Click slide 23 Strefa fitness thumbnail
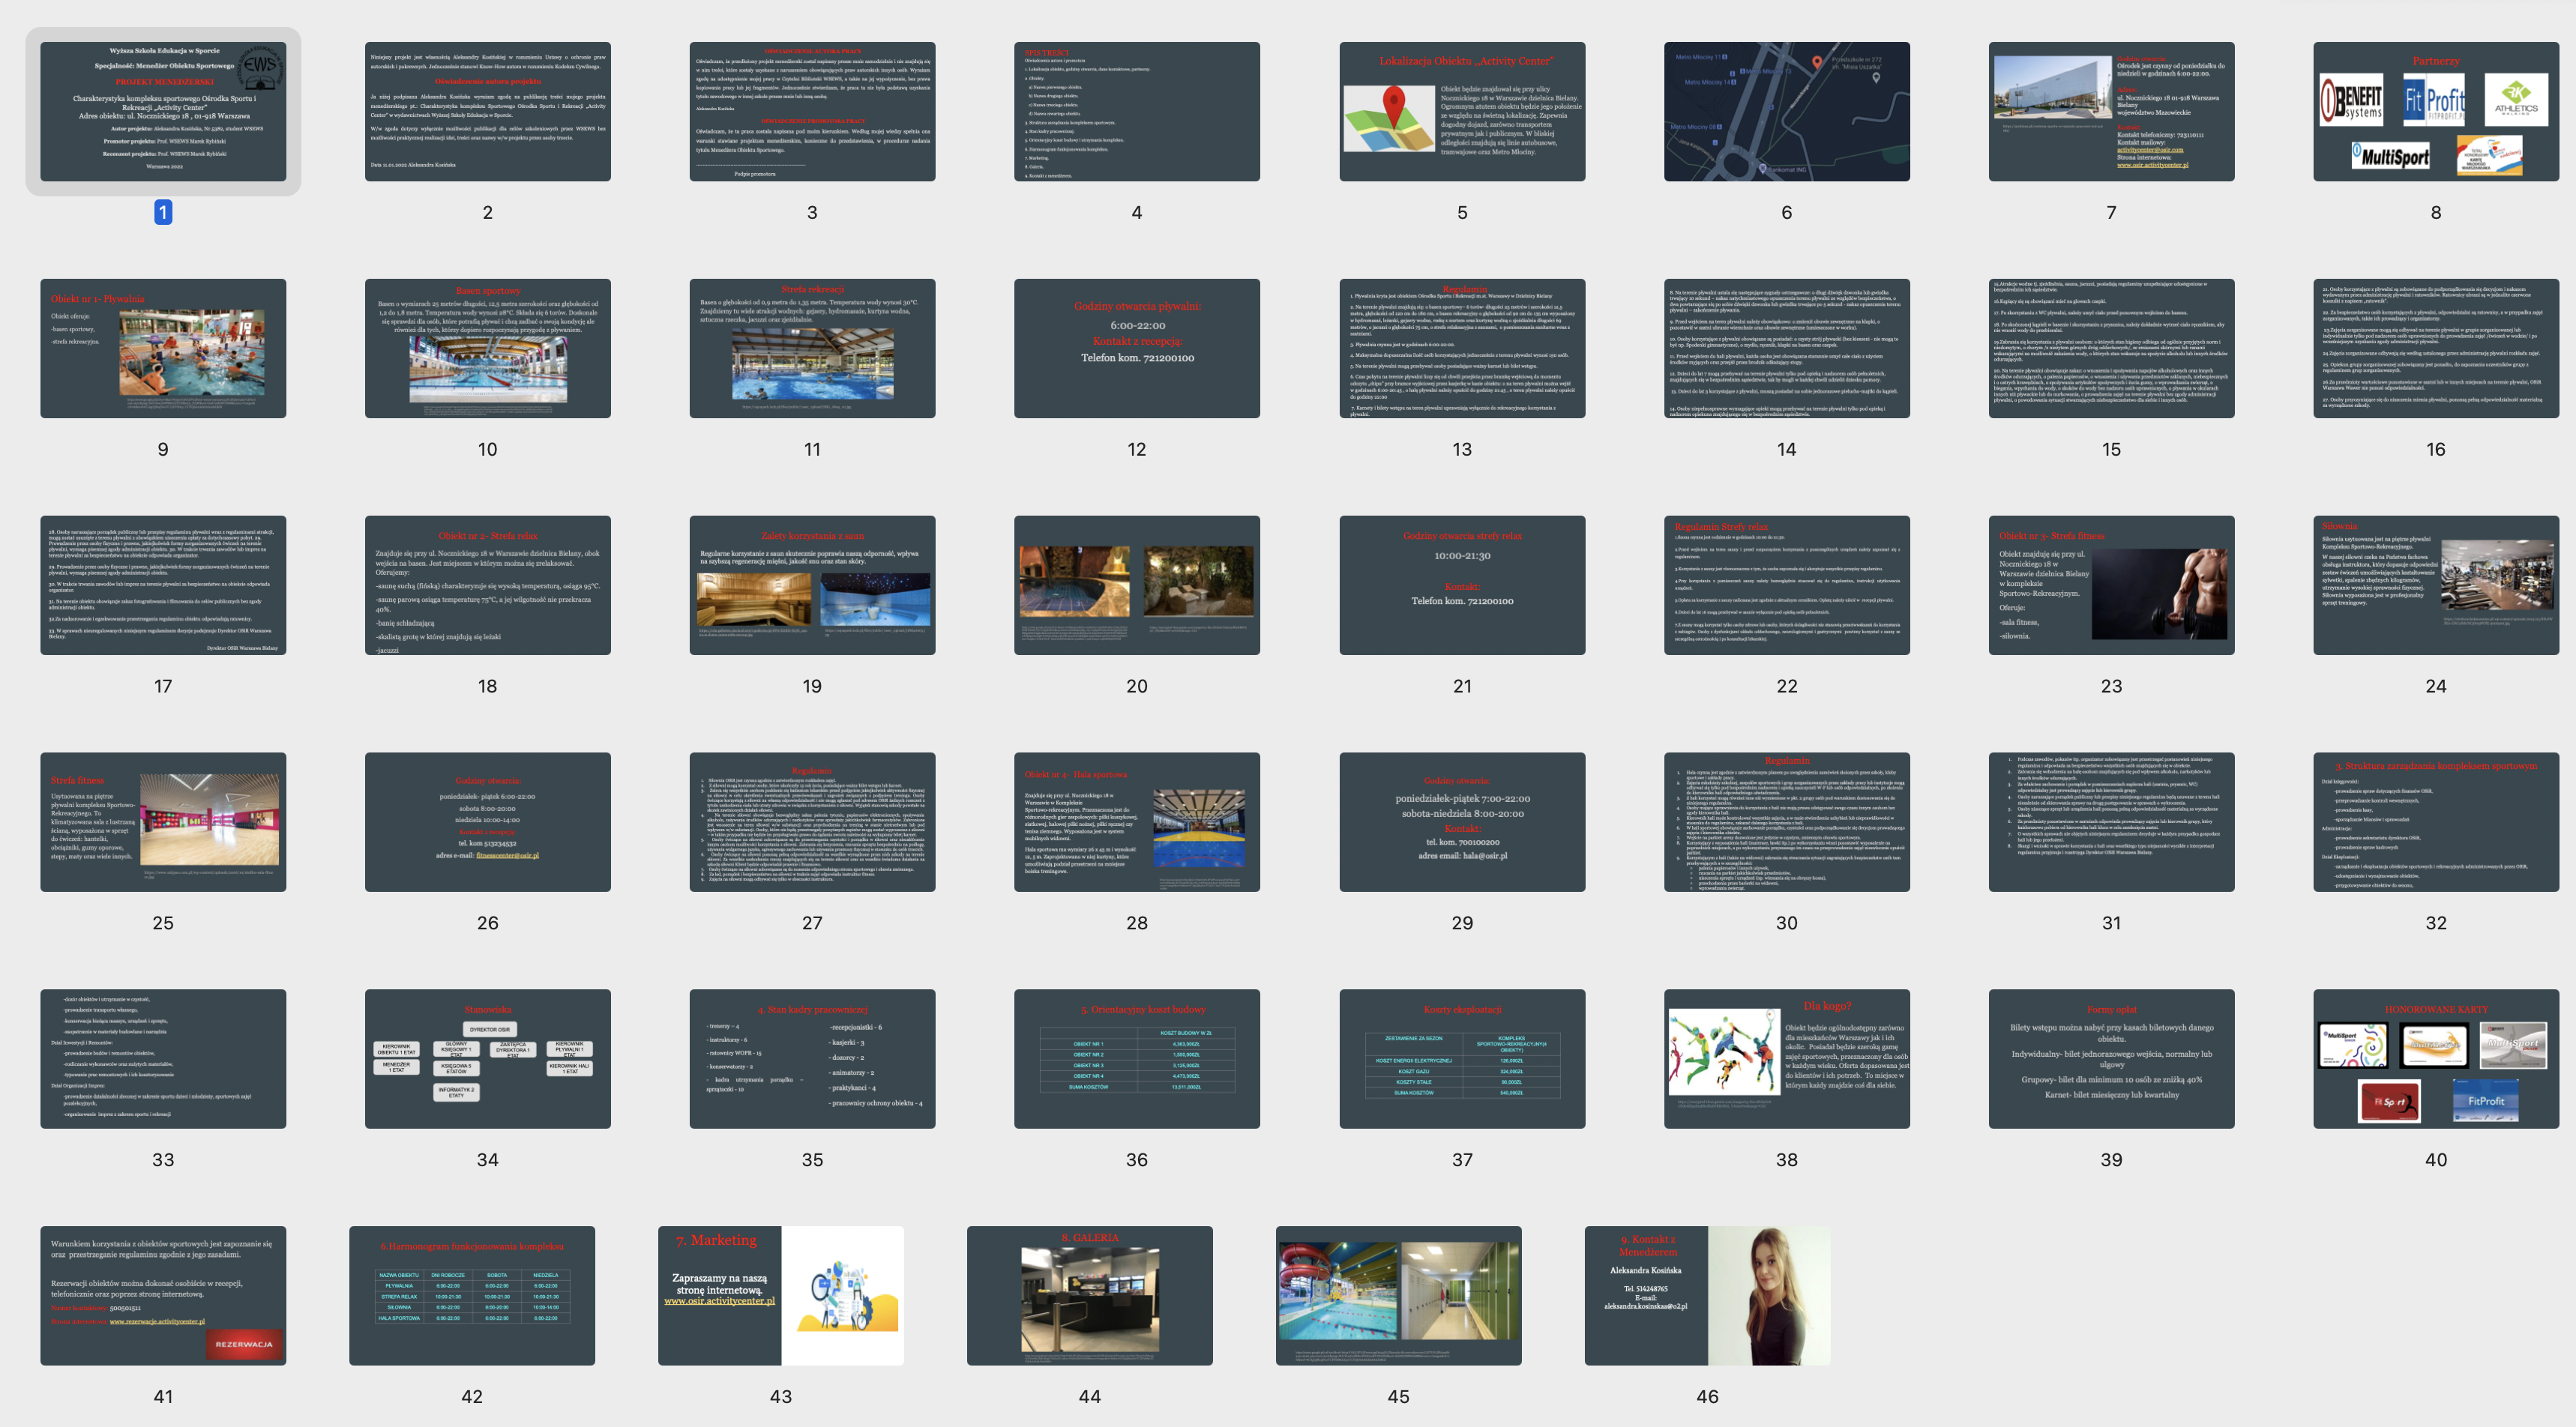This screenshot has width=2576, height=1427. point(2110,585)
